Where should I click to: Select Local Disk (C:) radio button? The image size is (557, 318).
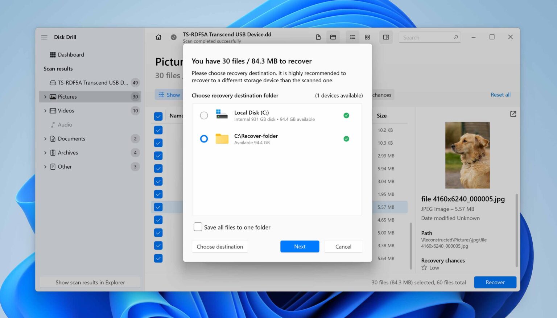[x=204, y=116]
